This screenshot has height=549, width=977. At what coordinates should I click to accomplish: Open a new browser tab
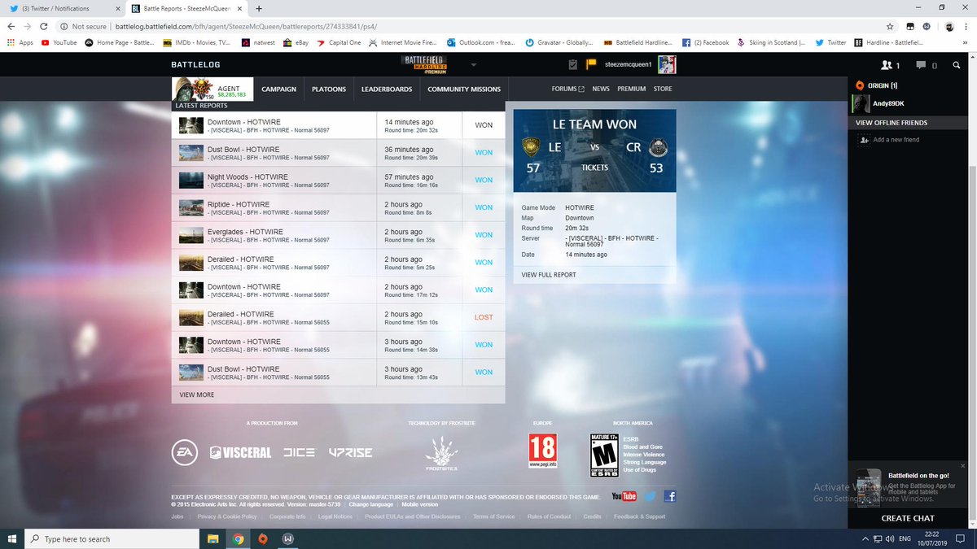click(259, 8)
